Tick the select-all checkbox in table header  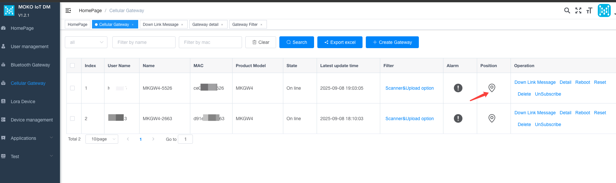72,65
